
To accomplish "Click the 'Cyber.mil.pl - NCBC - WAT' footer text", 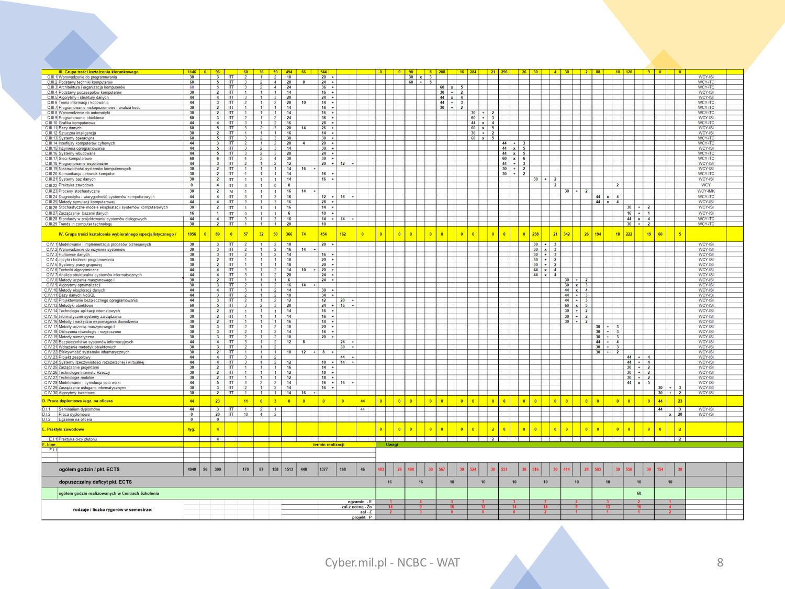I will point(392,562).
